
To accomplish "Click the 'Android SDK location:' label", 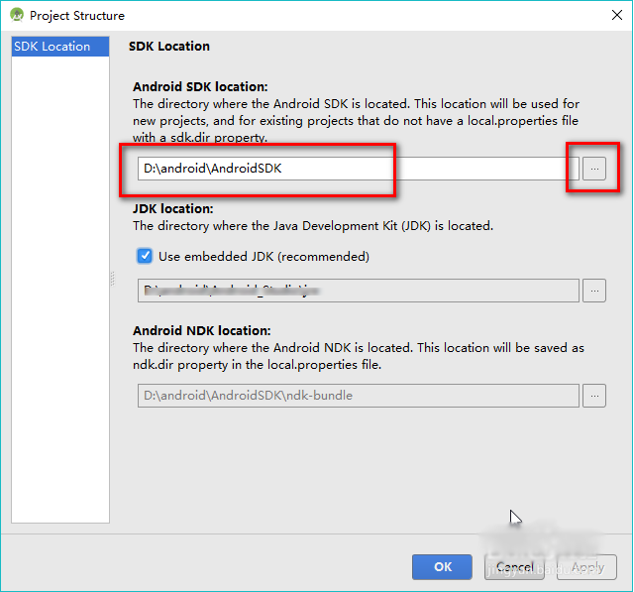I will (x=200, y=87).
